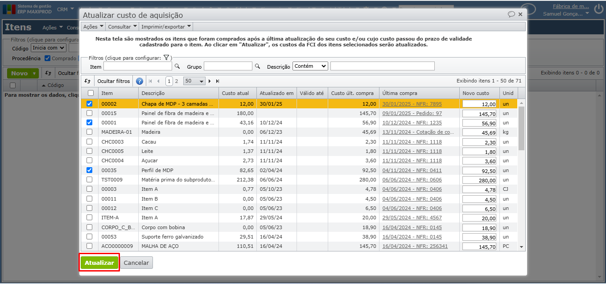This screenshot has width=606, height=284.
Task: Click the filter funnel configuration icon
Action: point(166,58)
